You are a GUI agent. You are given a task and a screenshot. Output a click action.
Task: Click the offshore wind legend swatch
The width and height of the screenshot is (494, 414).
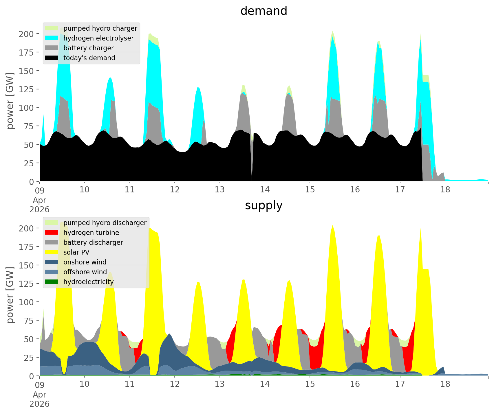(x=52, y=272)
